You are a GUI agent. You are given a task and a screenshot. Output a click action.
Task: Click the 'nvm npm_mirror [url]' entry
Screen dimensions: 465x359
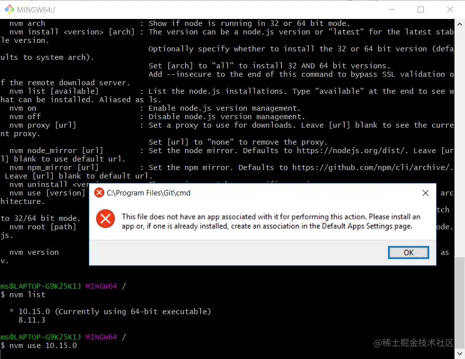click(x=54, y=168)
